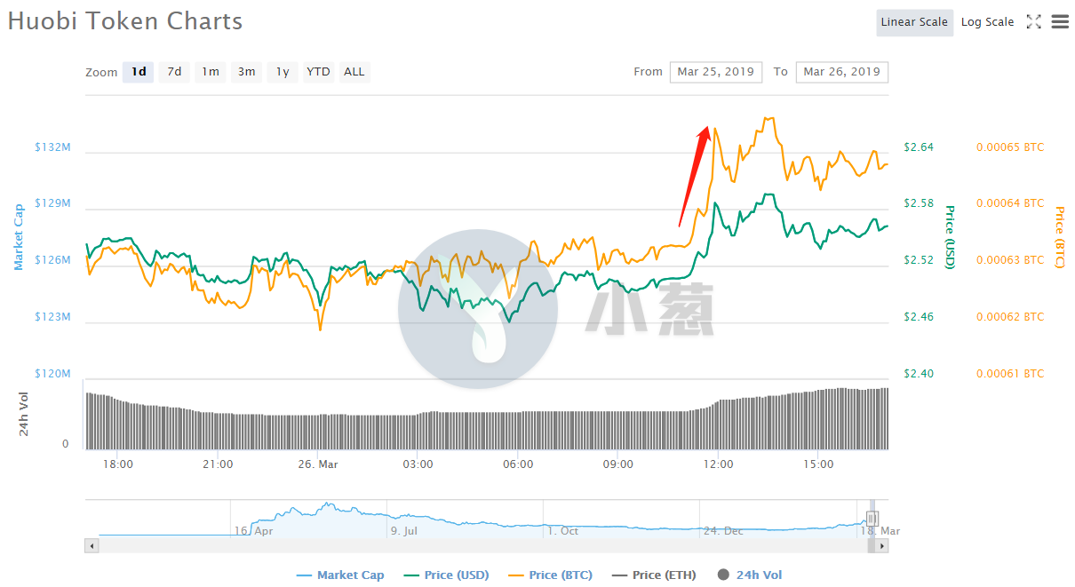The height and width of the screenshot is (587, 1075).
Task: Grab the navigator range handle
Action: [x=872, y=520]
